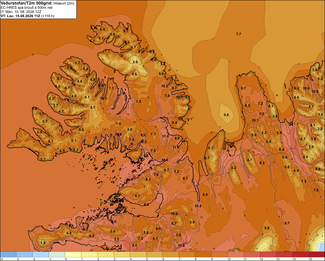Click the 11.0 temperature label along the coast
The height and width of the screenshot is (261, 325).
(165, 136)
